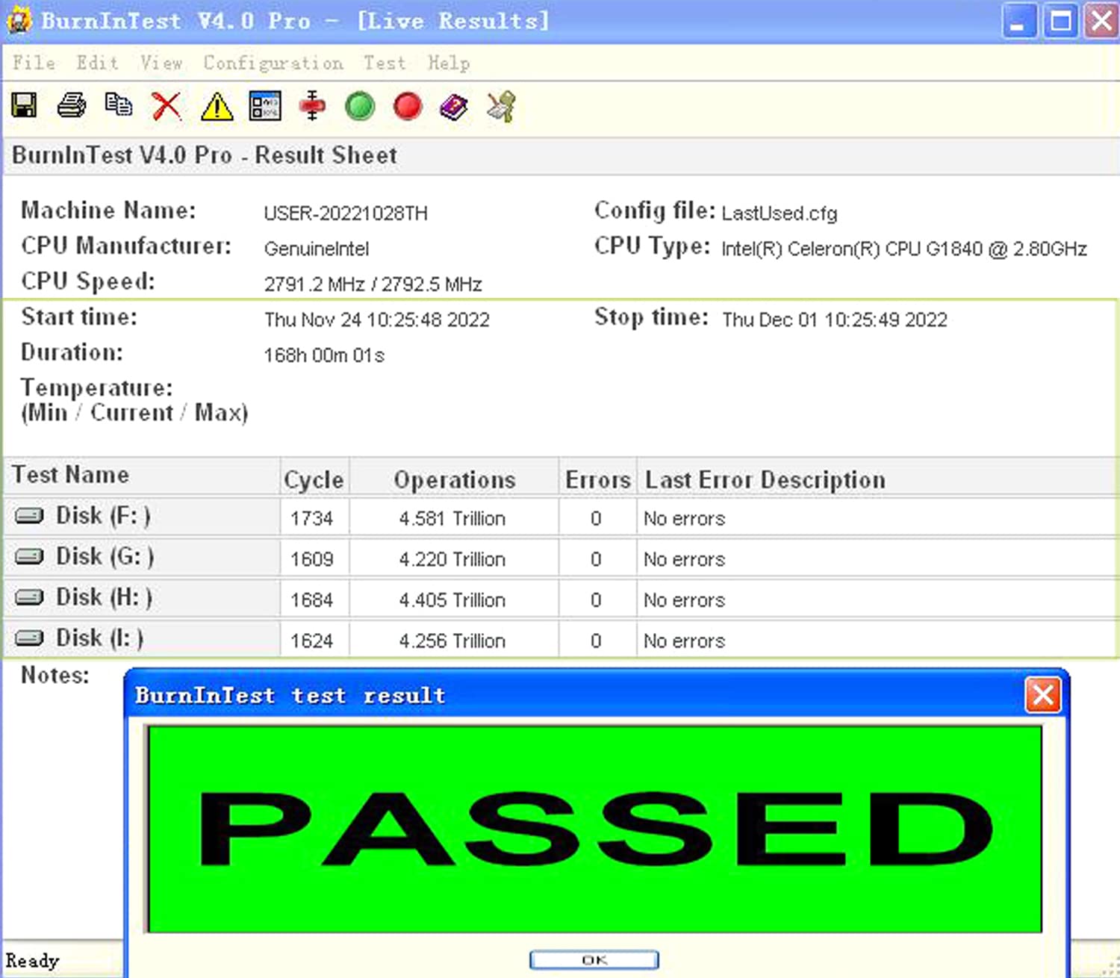Click the Disk (I:) drive icon

click(x=29, y=638)
